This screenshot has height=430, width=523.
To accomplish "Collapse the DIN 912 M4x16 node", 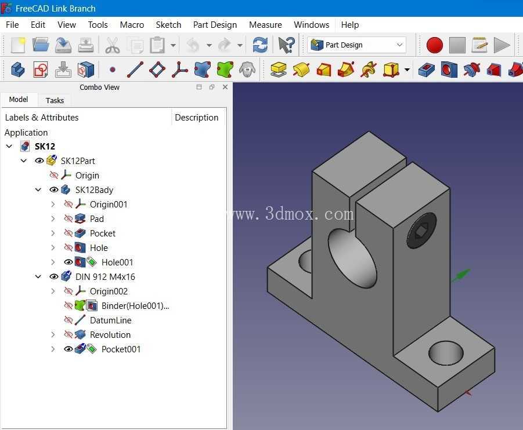I will tap(38, 276).
